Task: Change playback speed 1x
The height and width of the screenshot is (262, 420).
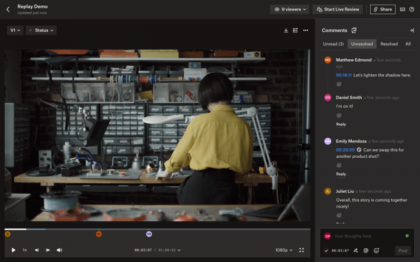Action: [25, 250]
